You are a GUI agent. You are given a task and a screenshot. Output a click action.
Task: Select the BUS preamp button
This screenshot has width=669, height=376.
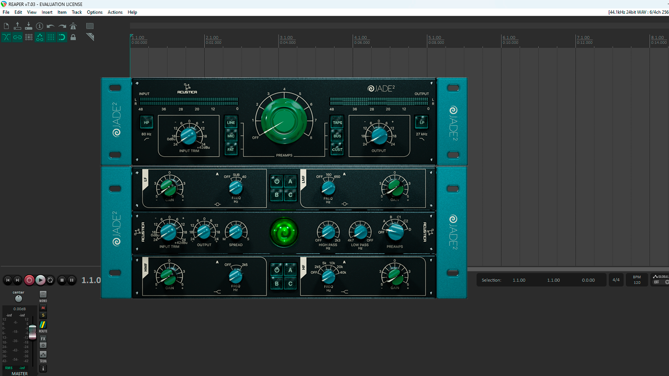tap(337, 136)
